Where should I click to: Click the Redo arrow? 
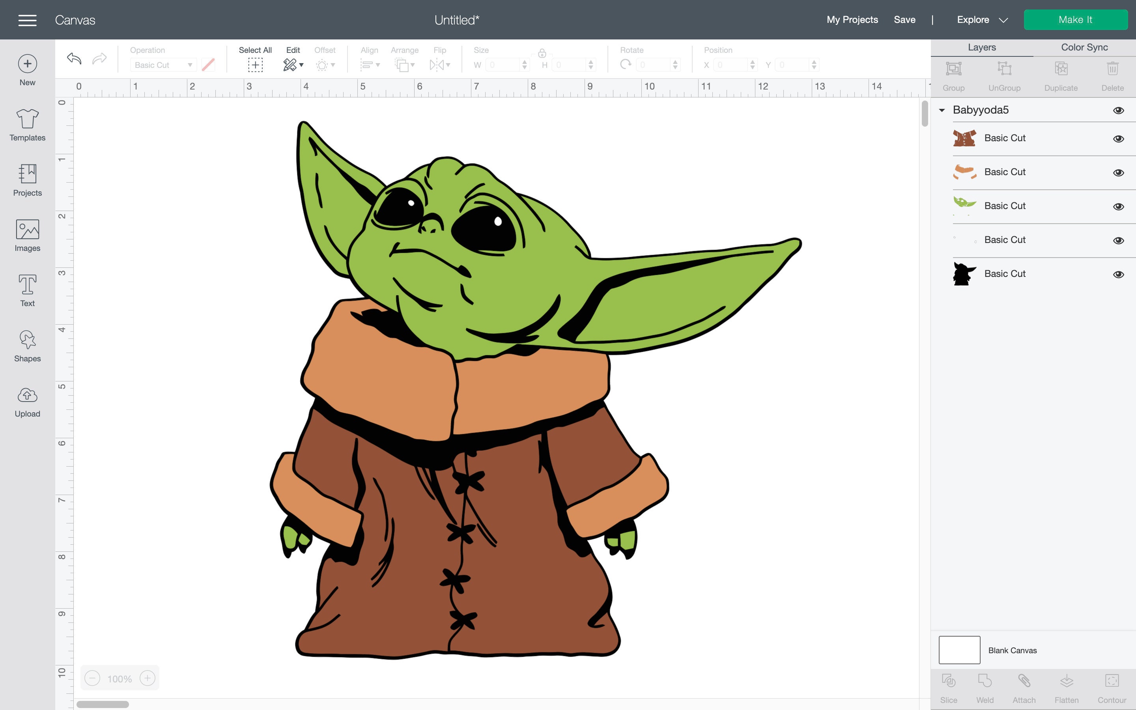[99, 58]
